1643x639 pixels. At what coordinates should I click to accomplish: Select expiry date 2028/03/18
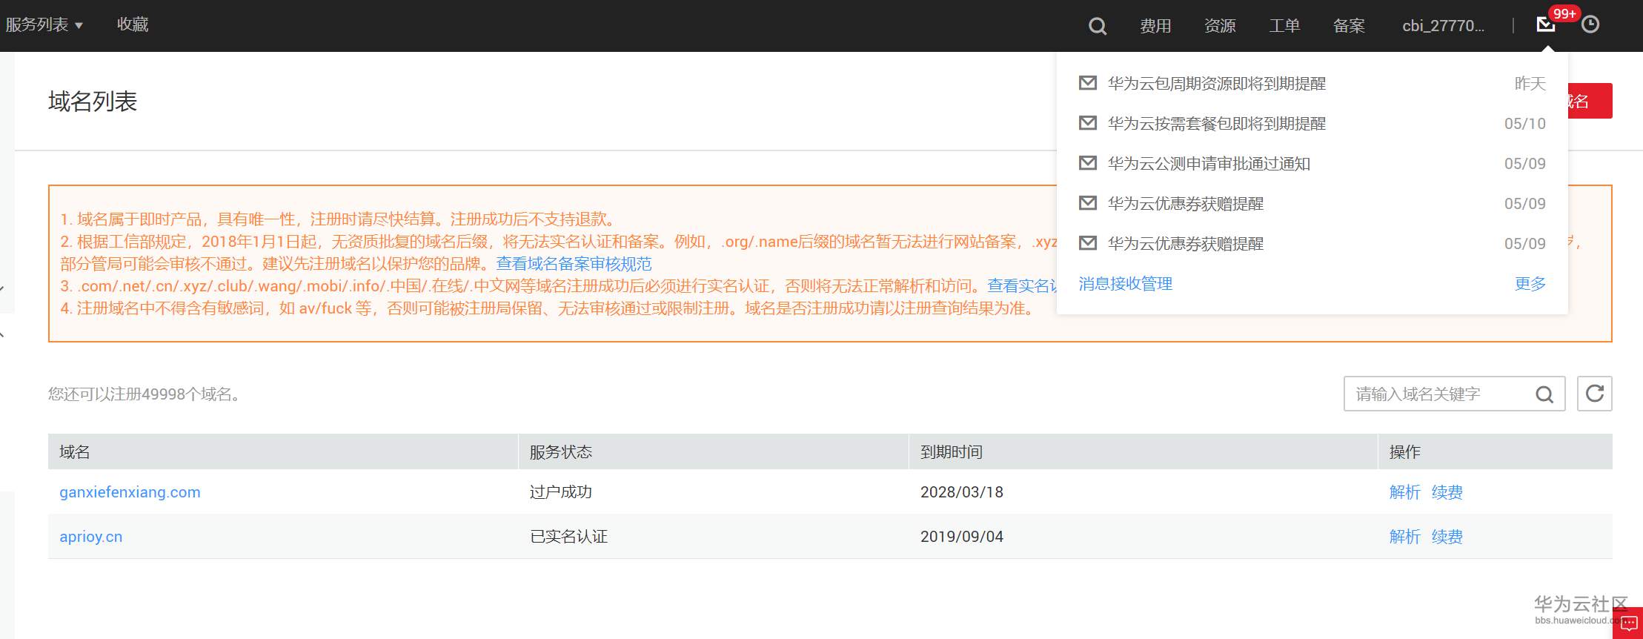[962, 492]
